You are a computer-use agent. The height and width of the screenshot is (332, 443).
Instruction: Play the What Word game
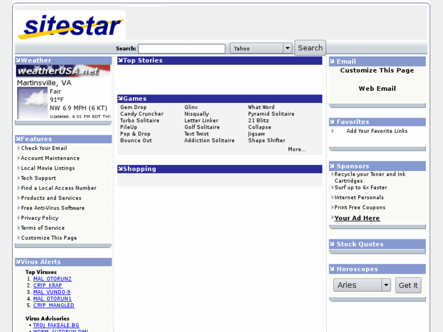(x=261, y=107)
